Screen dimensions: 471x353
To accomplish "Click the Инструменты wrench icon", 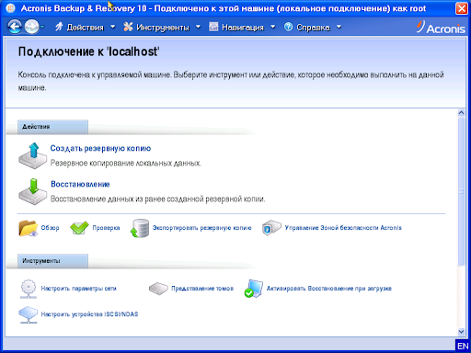I will tap(128, 27).
